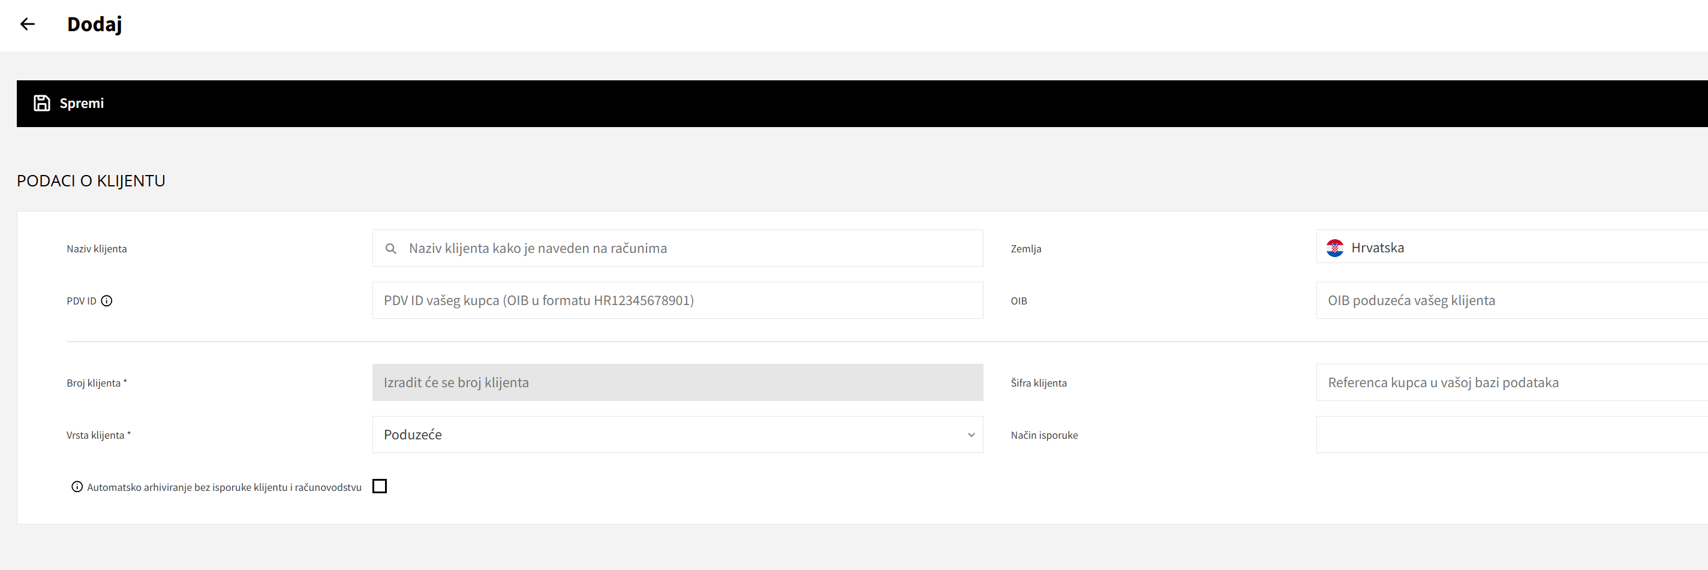Click the Spremi save button
This screenshot has width=1708, height=570.
(69, 104)
